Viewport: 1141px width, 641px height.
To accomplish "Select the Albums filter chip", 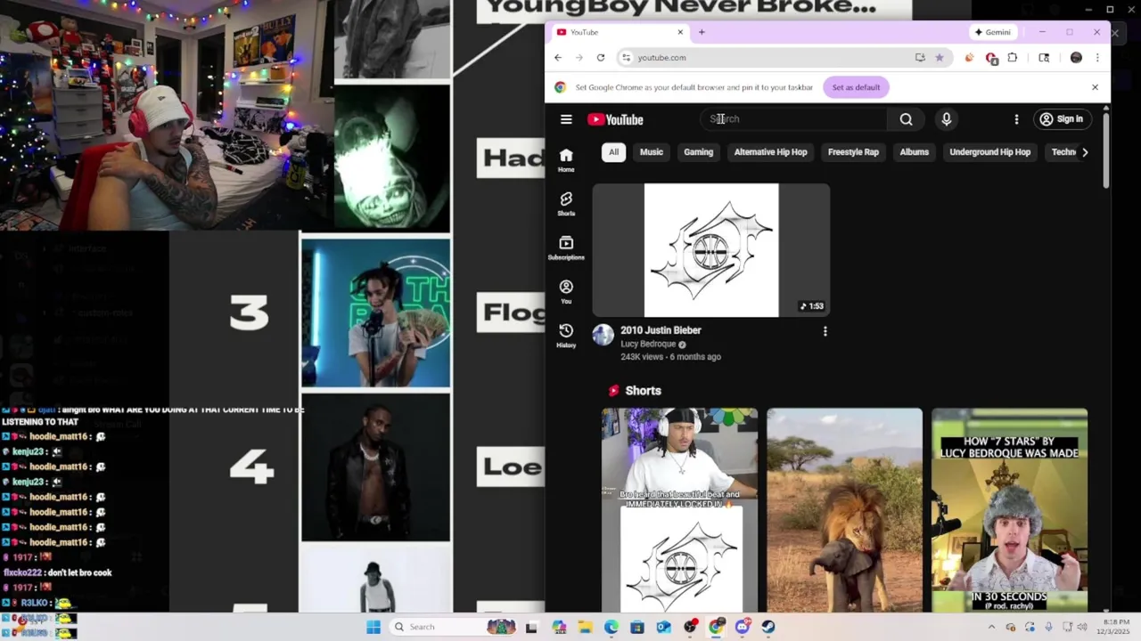I will pyautogui.click(x=914, y=152).
